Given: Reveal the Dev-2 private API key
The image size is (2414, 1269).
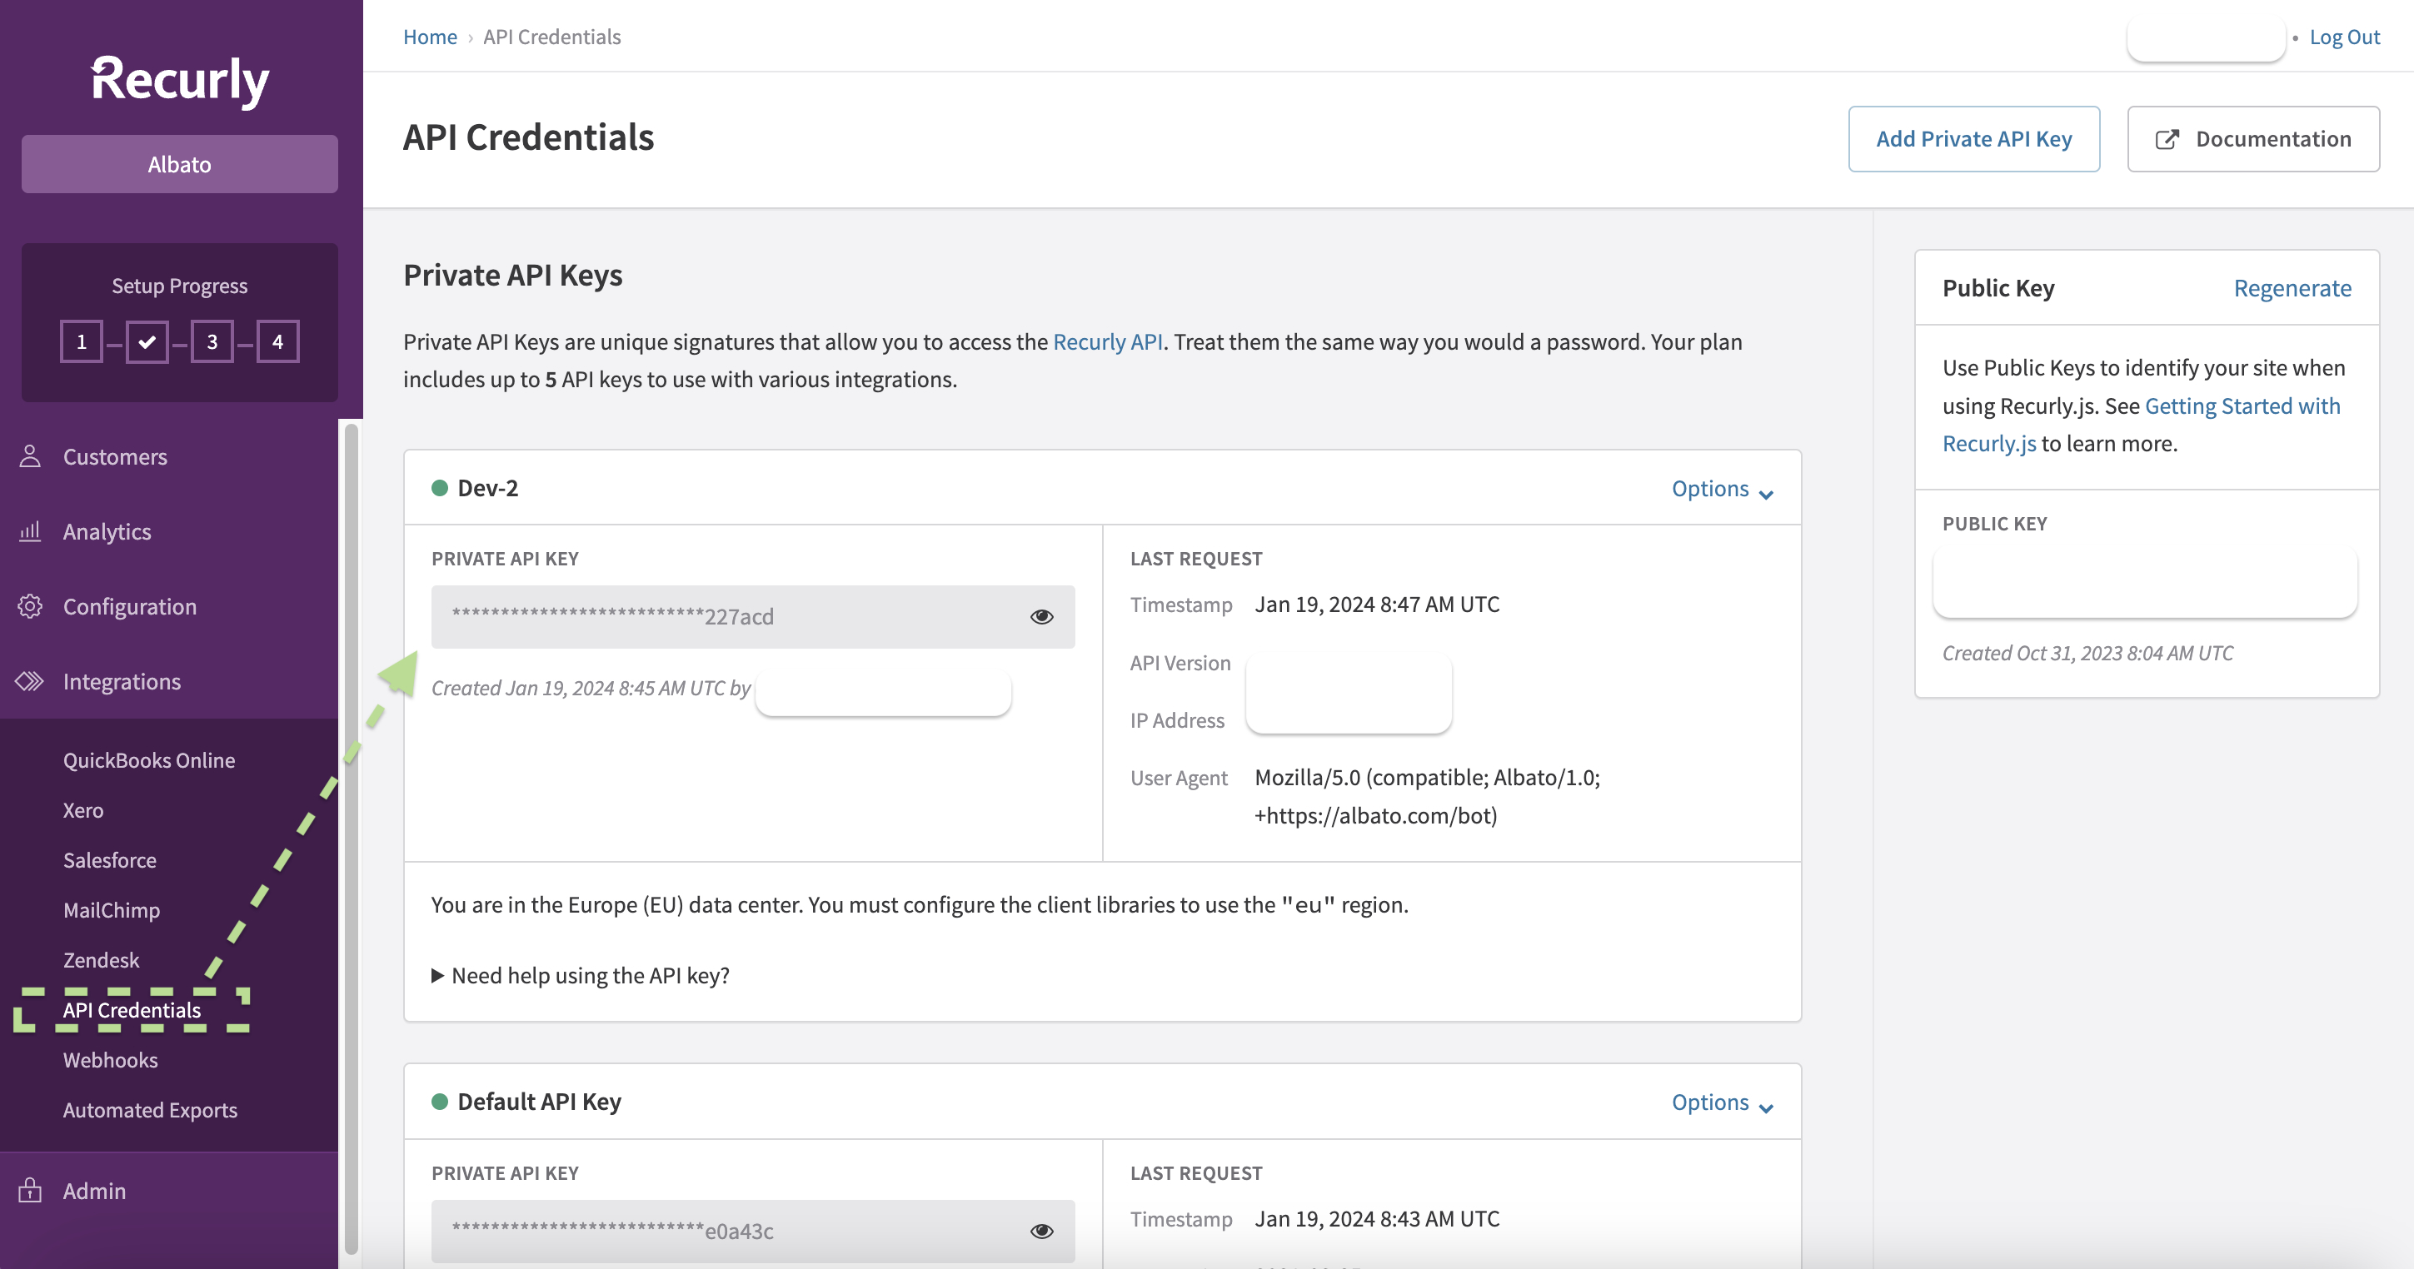Looking at the screenshot, I should point(1041,616).
